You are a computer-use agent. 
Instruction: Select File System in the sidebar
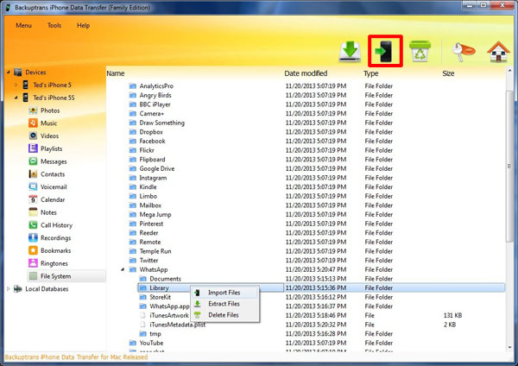55,276
